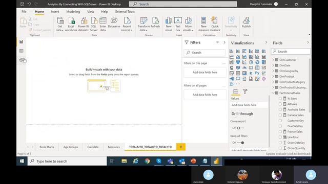Select the Python visual
This screenshot has width=328, height=184.
257,73
